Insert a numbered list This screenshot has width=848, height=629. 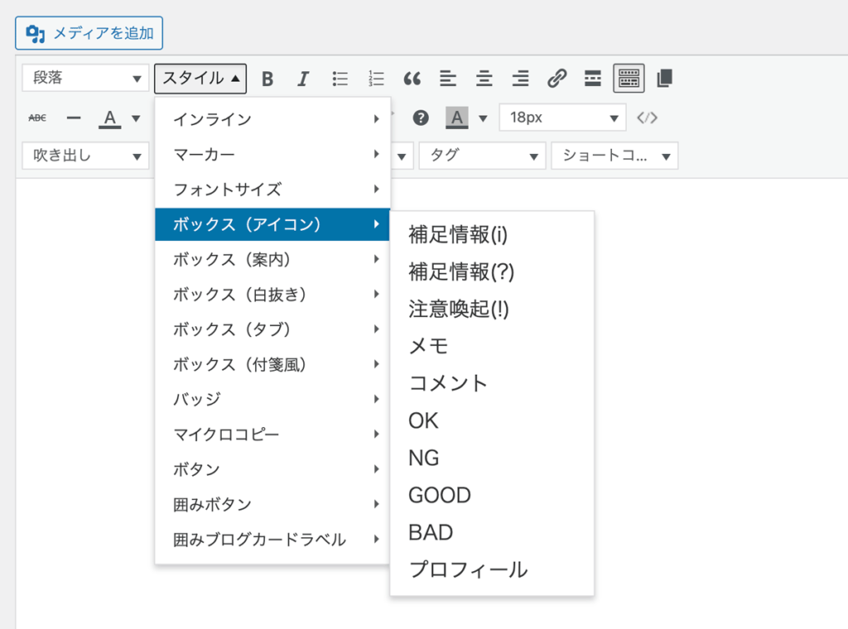pyautogui.click(x=376, y=79)
